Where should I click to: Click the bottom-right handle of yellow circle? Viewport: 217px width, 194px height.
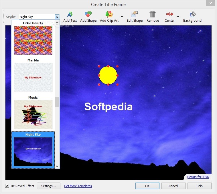(x=117, y=85)
